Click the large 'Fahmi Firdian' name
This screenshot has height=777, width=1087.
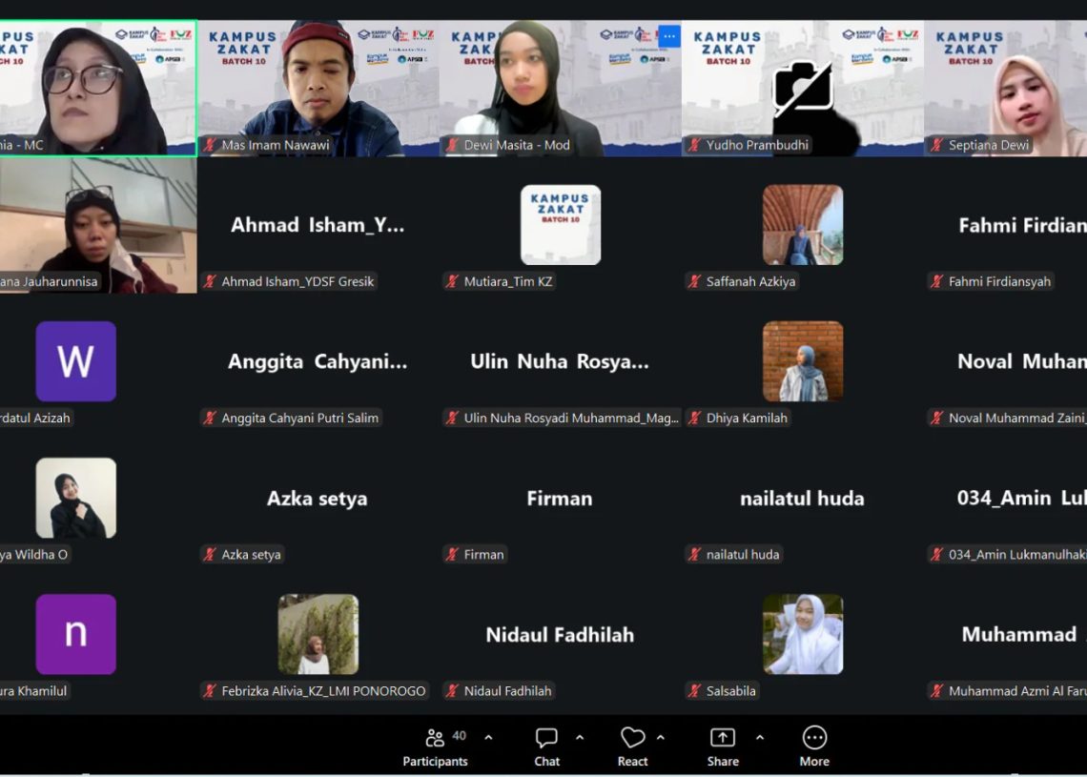[1022, 225]
